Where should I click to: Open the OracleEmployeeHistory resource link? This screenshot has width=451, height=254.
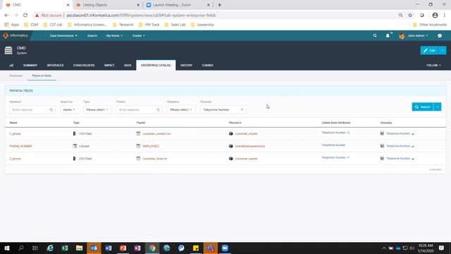click(x=250, y=146)
